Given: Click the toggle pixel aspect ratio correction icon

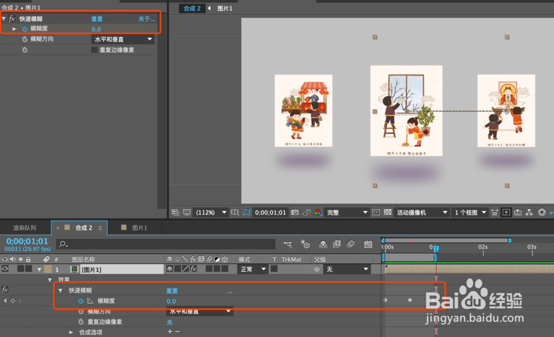Looking at the screenshot, I should pyautogui.click(x=495, y=212).
